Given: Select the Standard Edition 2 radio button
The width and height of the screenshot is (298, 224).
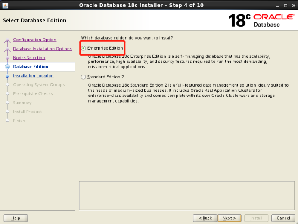Looking at the screenshot, I should 83,77.
